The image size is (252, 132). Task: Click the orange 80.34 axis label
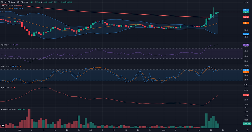pyautogui.click(x=246, y=23)
